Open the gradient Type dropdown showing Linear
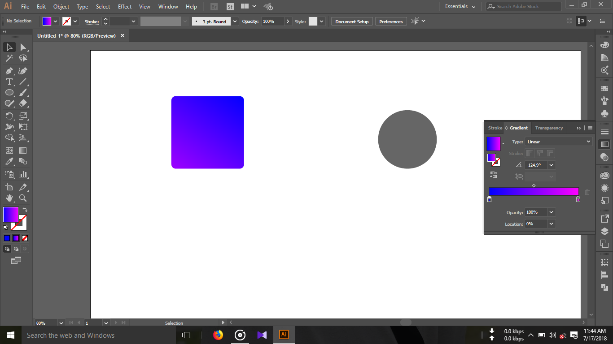 (558, 142)
